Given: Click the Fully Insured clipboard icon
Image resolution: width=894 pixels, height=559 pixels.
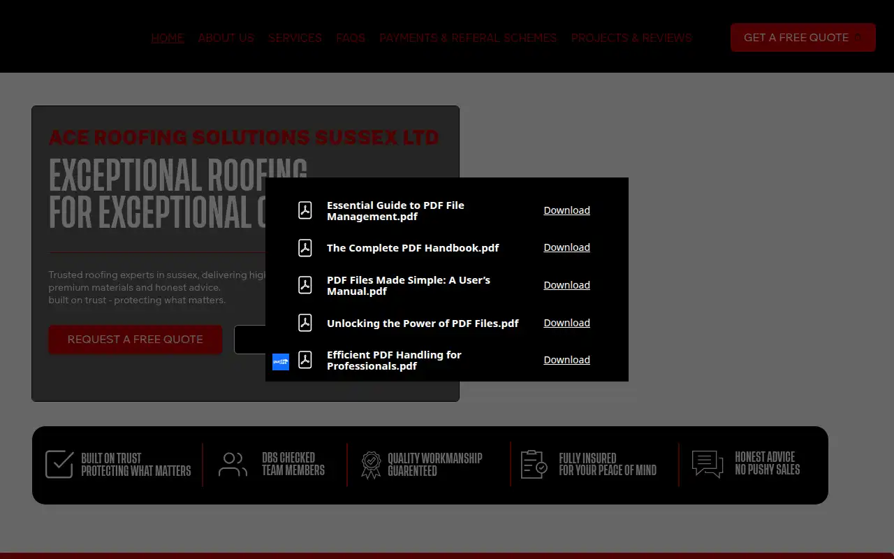Looking at the screenshot, I should 534,465.
